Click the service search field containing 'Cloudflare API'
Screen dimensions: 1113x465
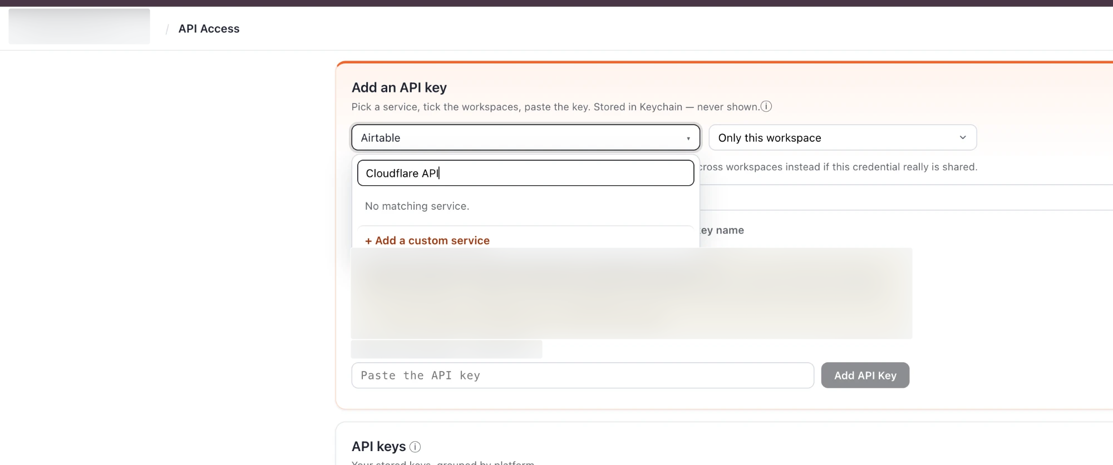point(525,173)
